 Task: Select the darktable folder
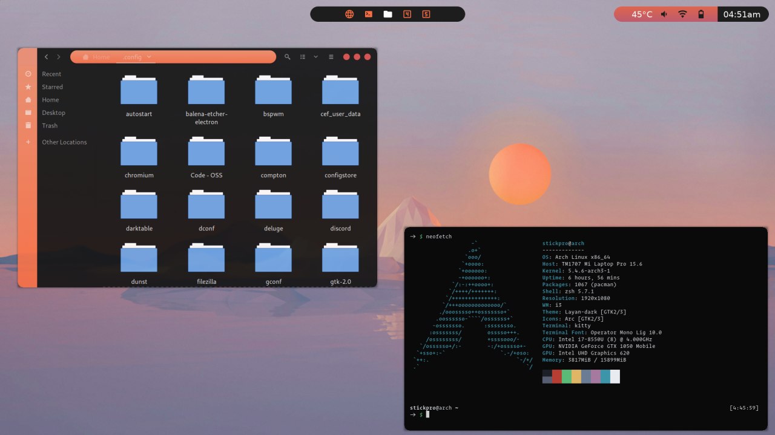[x=139, y=211]
